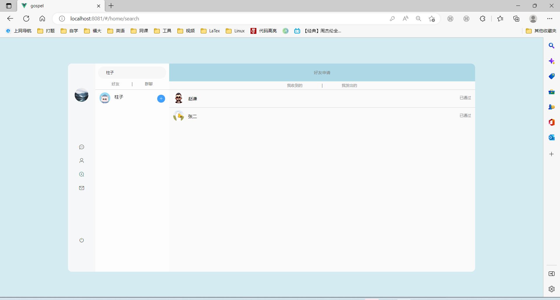Open the 福大 bookmarks folder
The height and width of the screenshot is (300, 560).
(93, 31)
